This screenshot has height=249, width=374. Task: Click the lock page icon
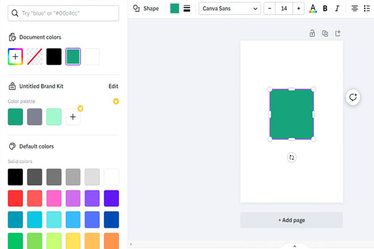(312, 33)
